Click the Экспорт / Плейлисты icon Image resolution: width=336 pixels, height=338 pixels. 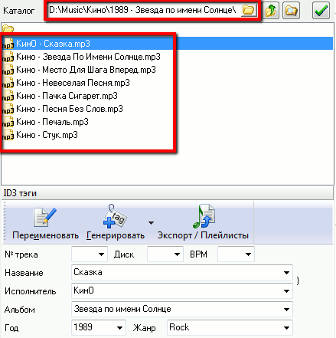pyautogui.click(x=204, y=216)
